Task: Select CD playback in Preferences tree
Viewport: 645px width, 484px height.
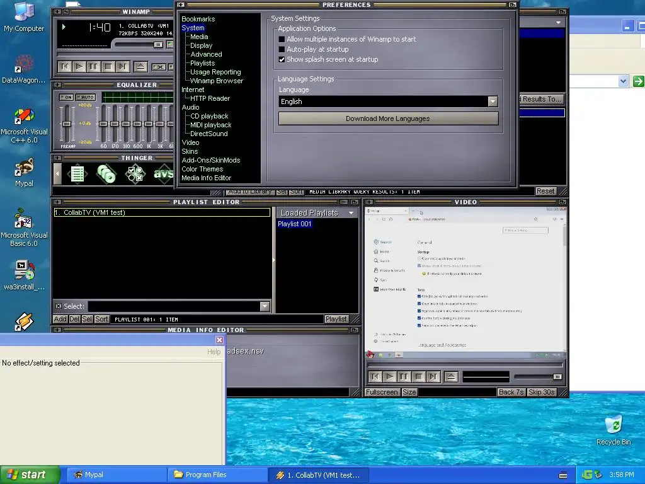Action: point(209,116)
